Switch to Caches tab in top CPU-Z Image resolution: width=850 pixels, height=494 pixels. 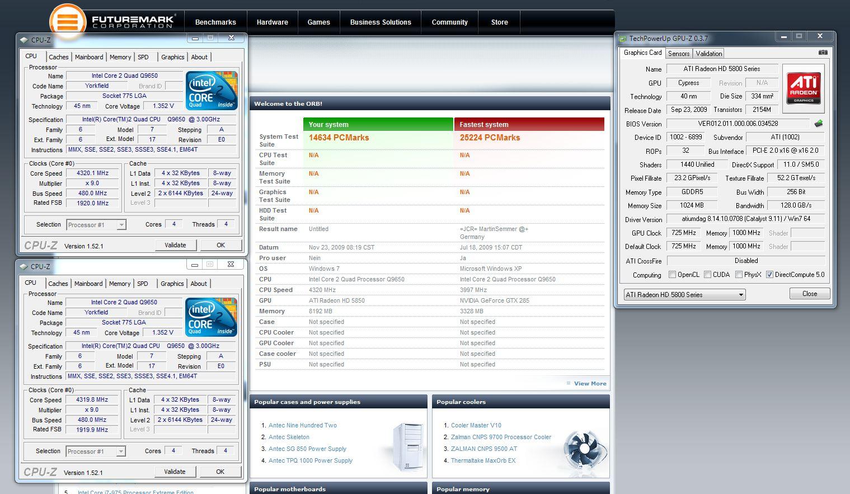pos(58,57)
